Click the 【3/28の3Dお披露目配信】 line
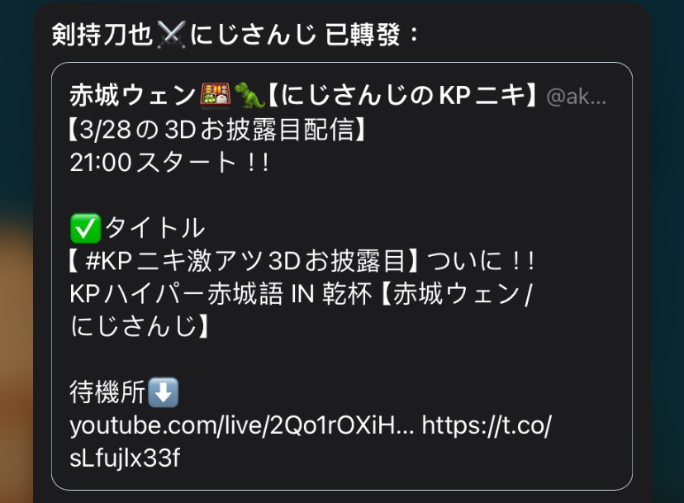 pos(216,130)
